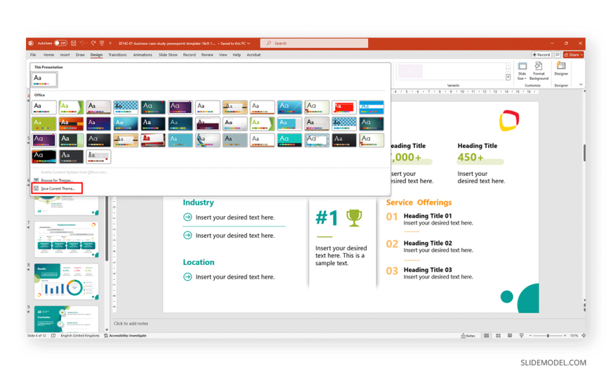Click the Share button
The width and height of the screenshot is (611, 378).
tap(573, 55)
